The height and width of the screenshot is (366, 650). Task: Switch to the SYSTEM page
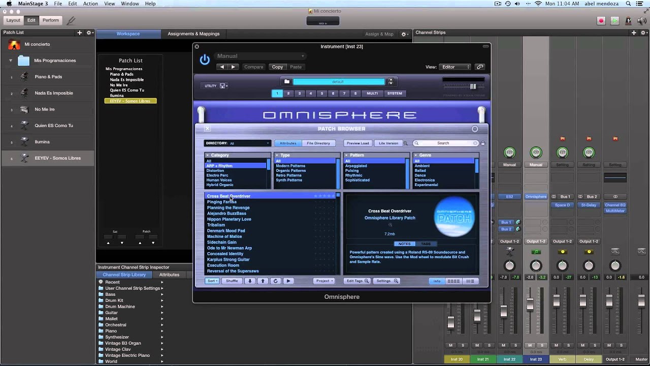point(395,94)
